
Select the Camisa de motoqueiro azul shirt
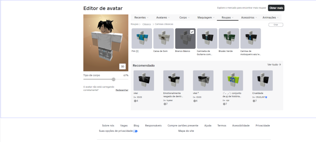coord(250,38)
